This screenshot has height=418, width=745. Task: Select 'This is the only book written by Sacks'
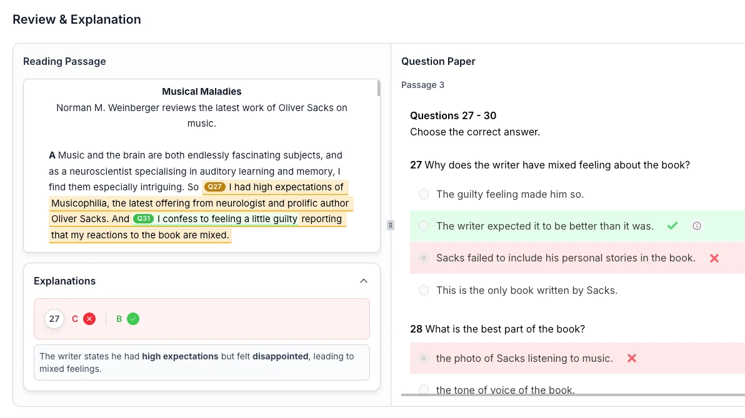pos(424,290)
